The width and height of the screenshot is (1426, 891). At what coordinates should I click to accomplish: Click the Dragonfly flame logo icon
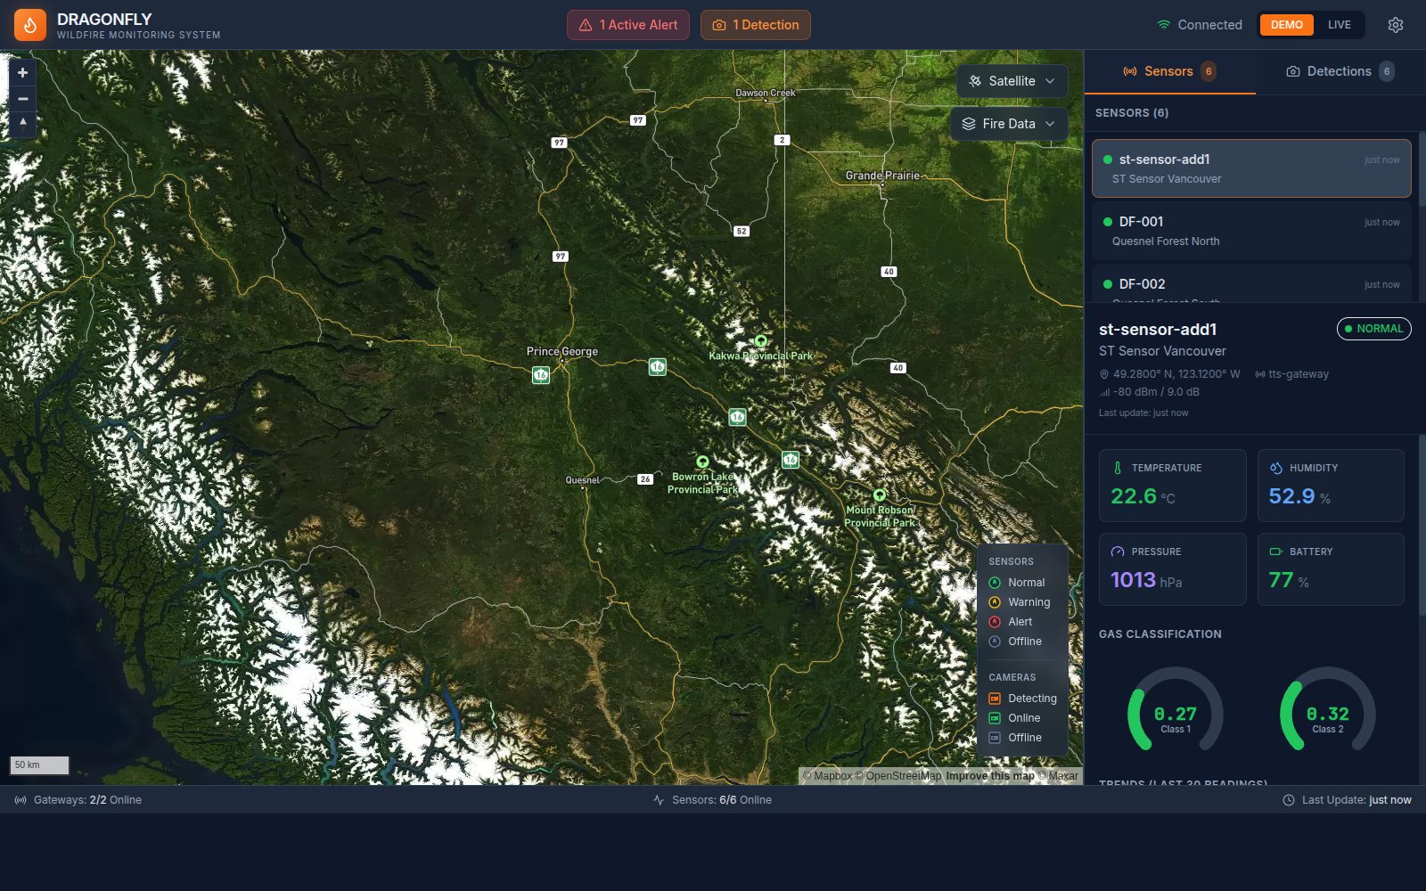(29, 25)
